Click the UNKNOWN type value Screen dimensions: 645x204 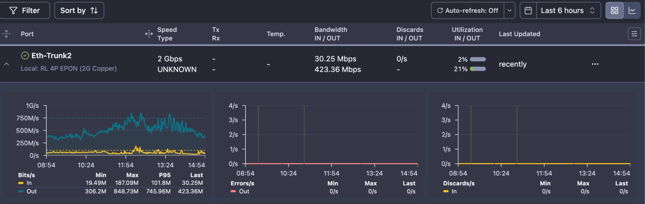177,69
